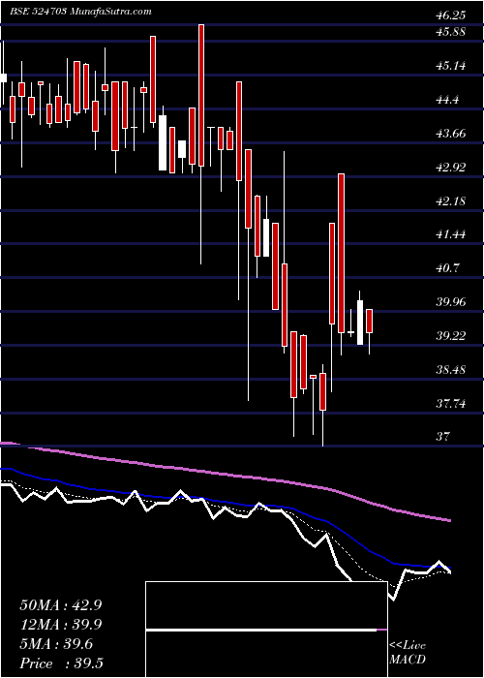Click the 41.44 price axis label
The width and height of the screenshot is (484, 678).
coord(450,234)
